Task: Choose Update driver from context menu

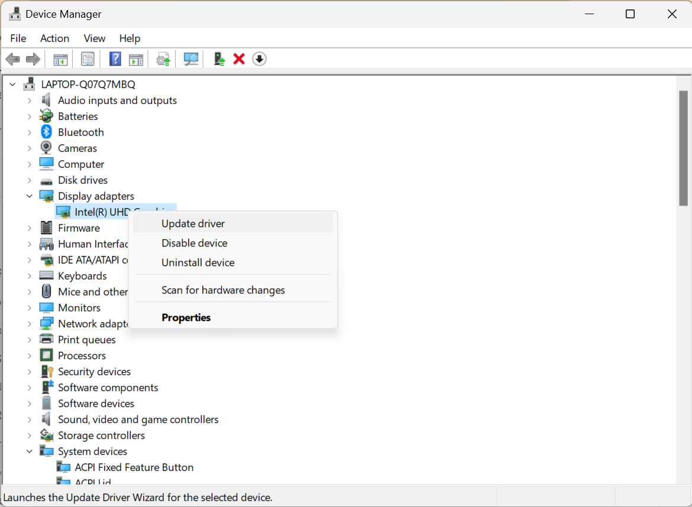Action: tap(193, 223)
